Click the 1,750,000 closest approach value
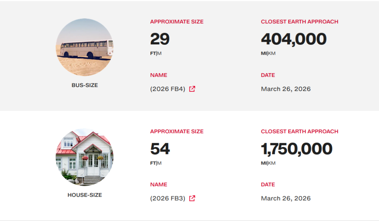The image size is (379, 221). coord(296,149)
